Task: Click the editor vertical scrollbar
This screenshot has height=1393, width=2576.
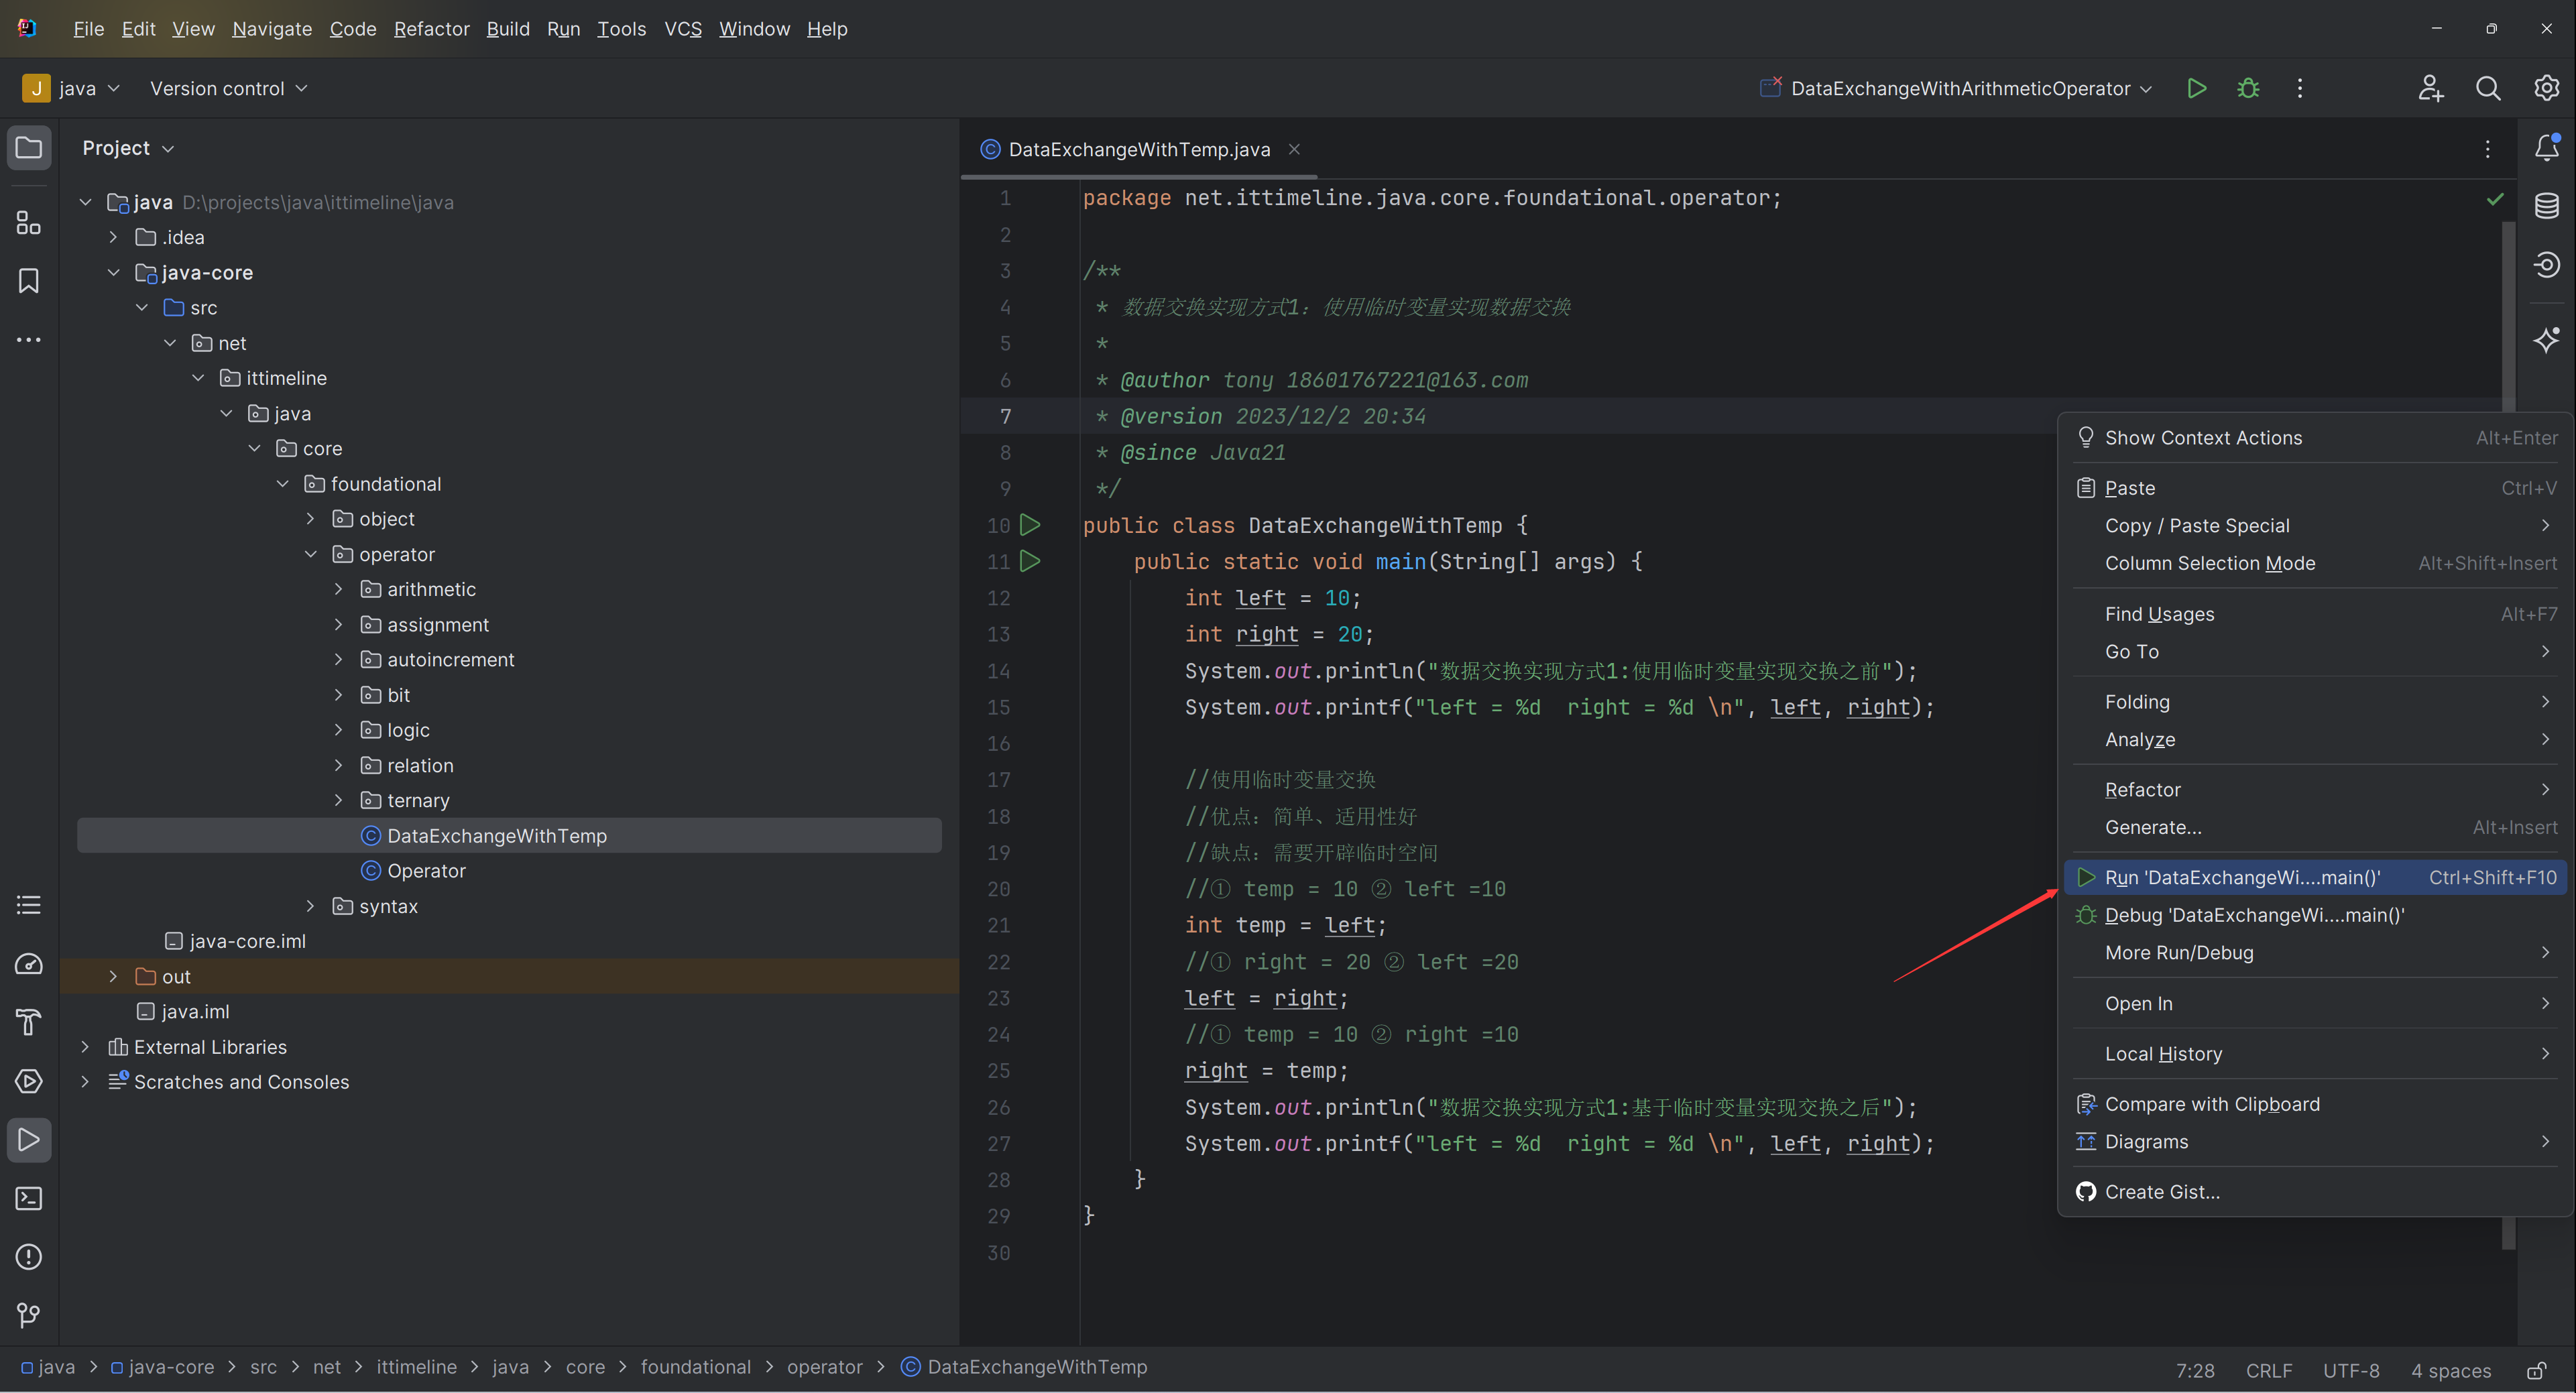Action: click(2508, 735)
